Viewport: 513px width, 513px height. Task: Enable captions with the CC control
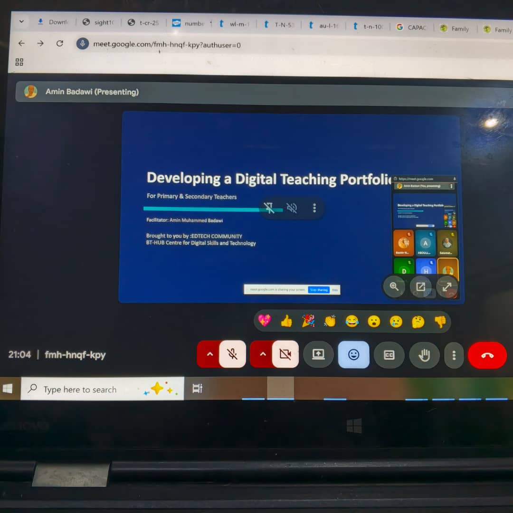[389, 354]
